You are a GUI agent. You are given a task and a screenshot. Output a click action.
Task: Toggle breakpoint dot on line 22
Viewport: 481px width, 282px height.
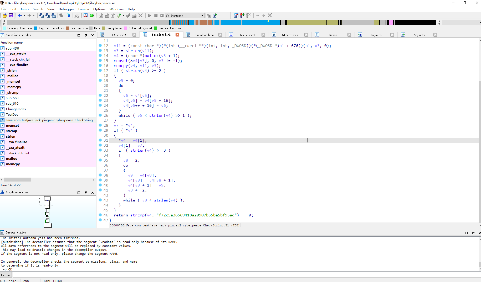tap(100, 95)
